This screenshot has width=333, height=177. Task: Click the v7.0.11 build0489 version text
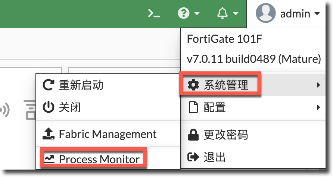(253, 59)
